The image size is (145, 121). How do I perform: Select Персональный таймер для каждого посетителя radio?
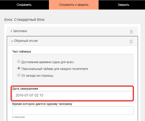[19, 68]
